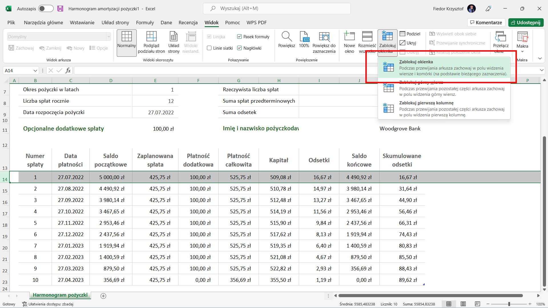Click the Udostępnij button

[x=526, y=23]
